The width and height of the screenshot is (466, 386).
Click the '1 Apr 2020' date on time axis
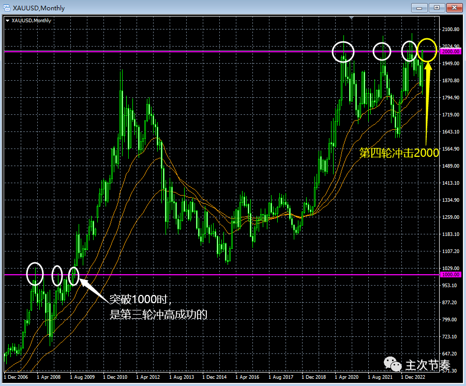(347, 377)
